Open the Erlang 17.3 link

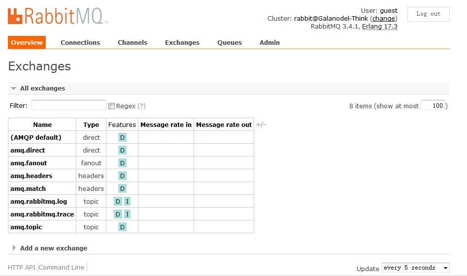(380, 27)
